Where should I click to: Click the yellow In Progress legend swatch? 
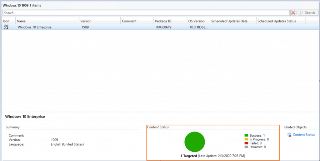click(246, 139)
